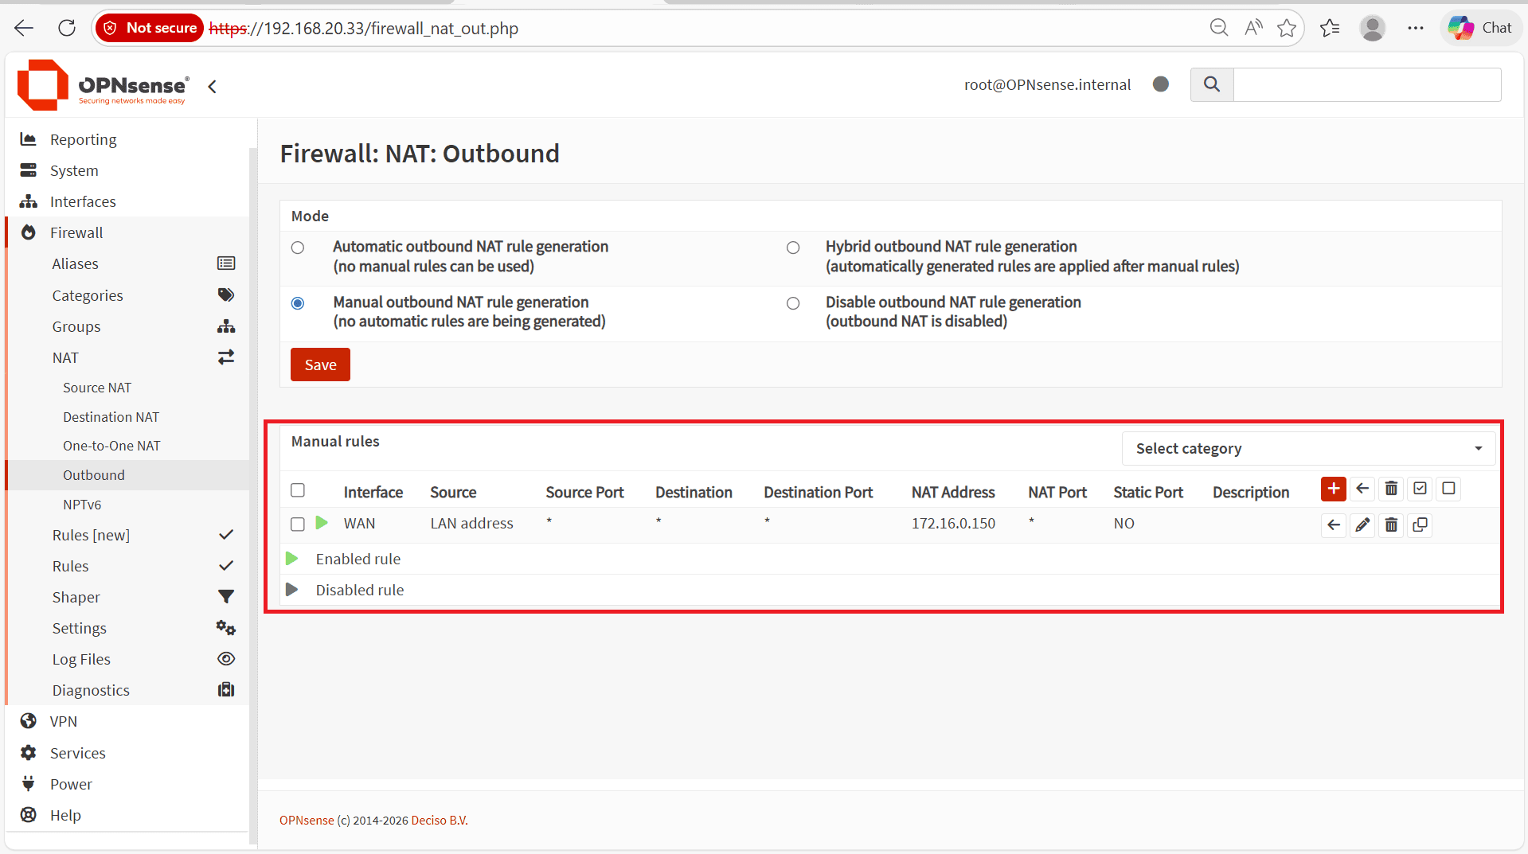
Task: Click the search magnifier icon in header
Action: pos(1212,84)
